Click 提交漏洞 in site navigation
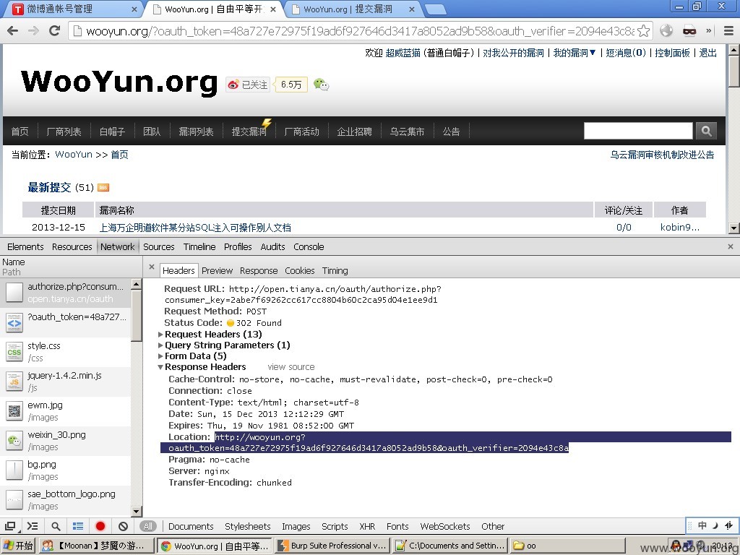The height and width of the screenshot is (555, 740). point(249,132)
